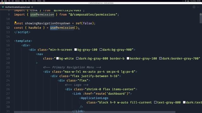
Task: Click "flex justify-between h-16" class string
Action: coord(95,76)
